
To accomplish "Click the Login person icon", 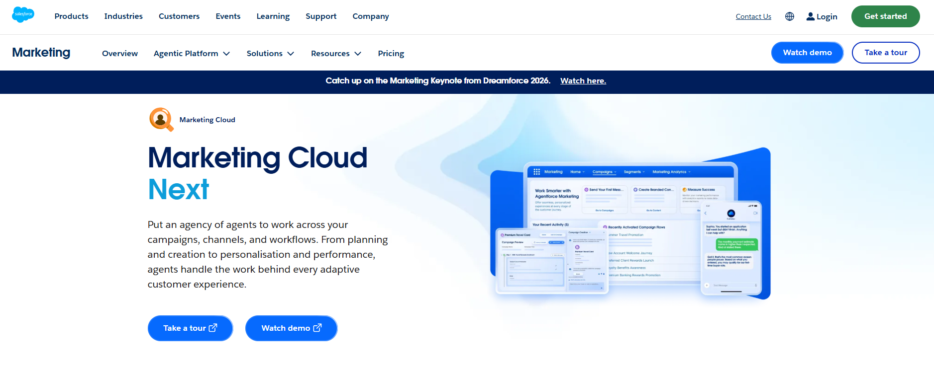I will 811,16.
